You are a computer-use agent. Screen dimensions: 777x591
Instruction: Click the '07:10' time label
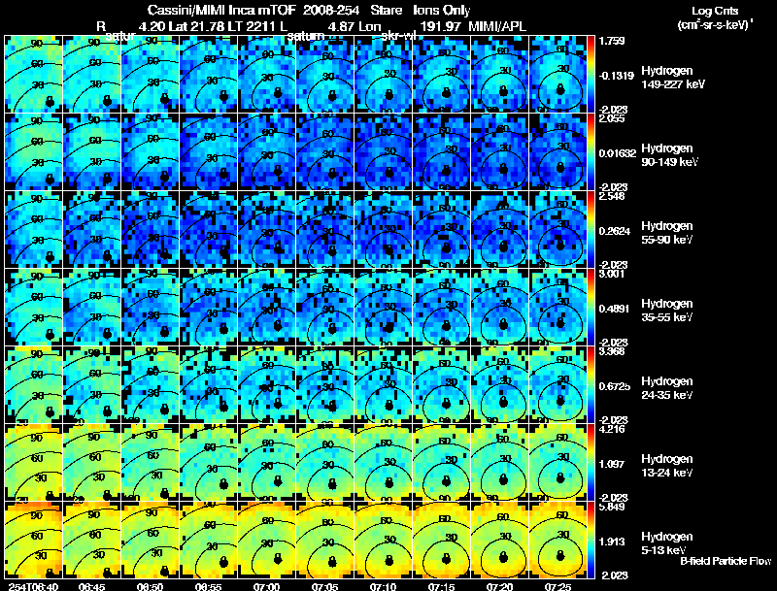coord(384,586)
